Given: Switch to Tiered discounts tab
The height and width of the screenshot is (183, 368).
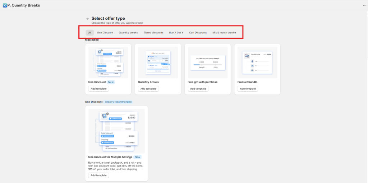Looking at the screenshot, I should [153, 32].
